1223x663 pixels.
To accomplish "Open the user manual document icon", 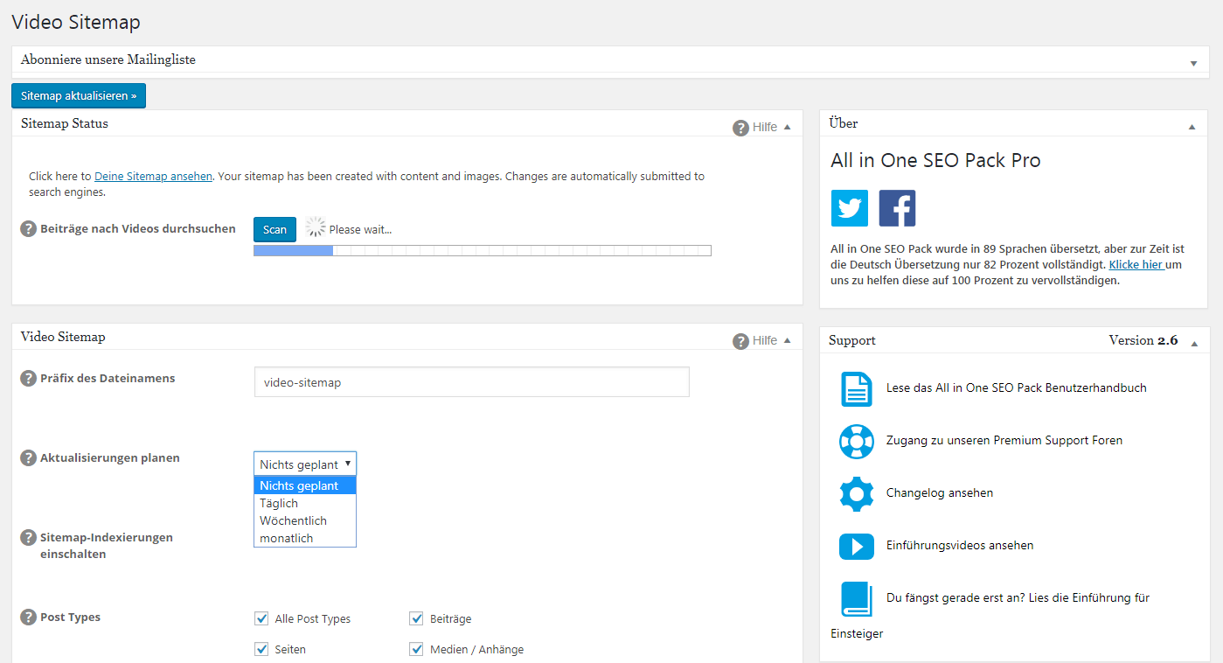I will tap(856, 388).
